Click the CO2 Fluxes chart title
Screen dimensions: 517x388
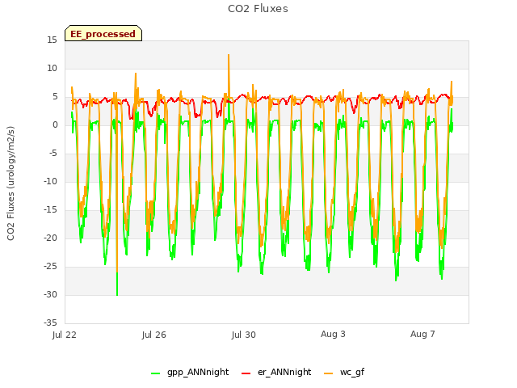pos(258,9)
